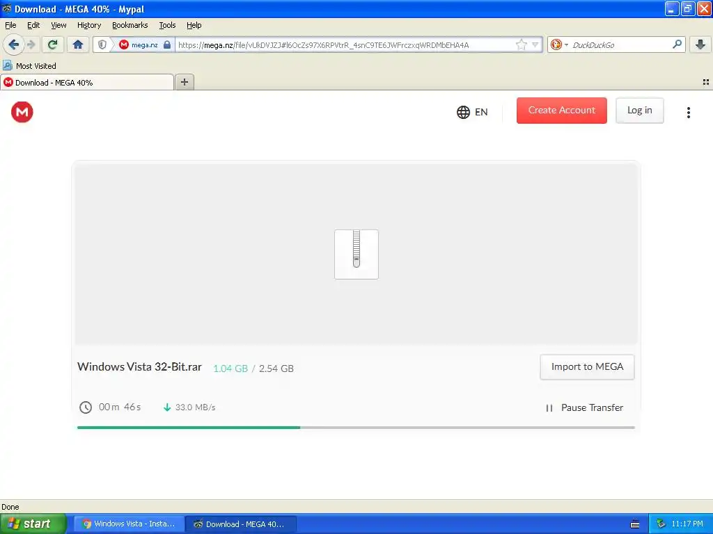
Task: Bookmark this page with the star icon
Action: pos(521,44)
